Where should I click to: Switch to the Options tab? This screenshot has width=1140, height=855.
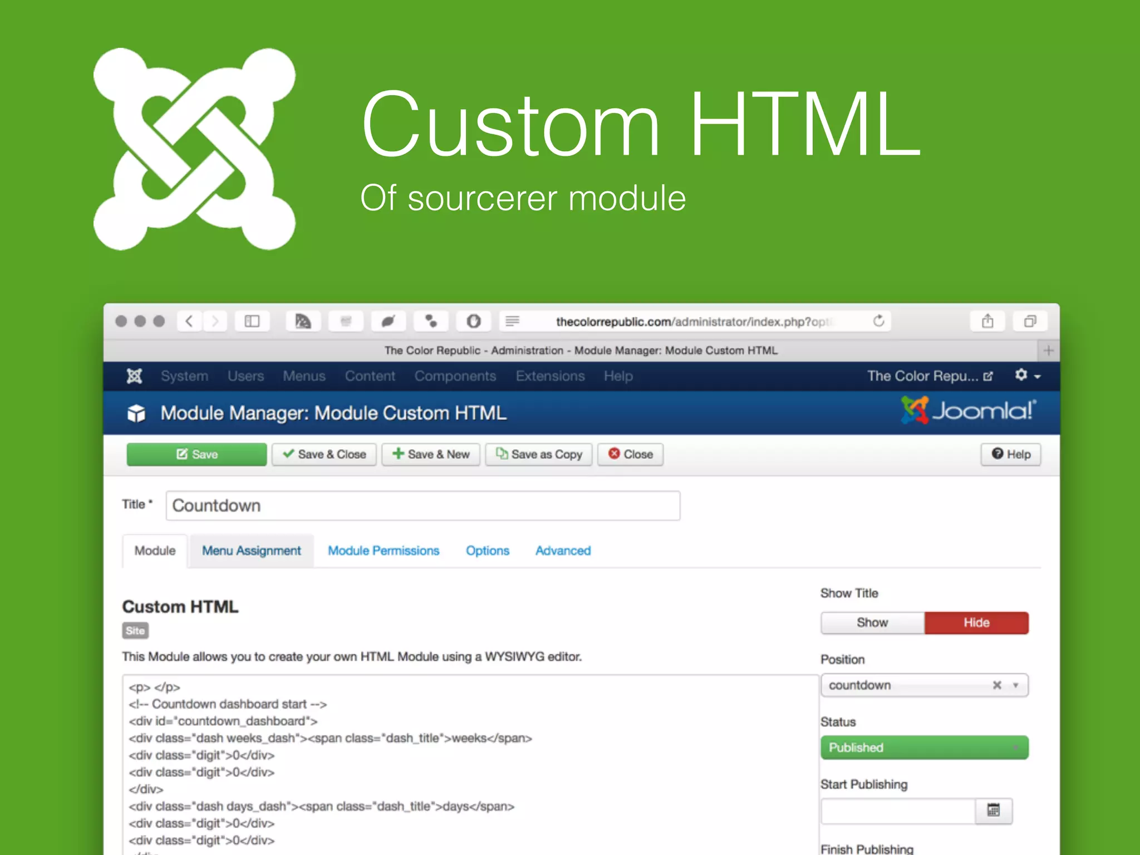[488, 551]
